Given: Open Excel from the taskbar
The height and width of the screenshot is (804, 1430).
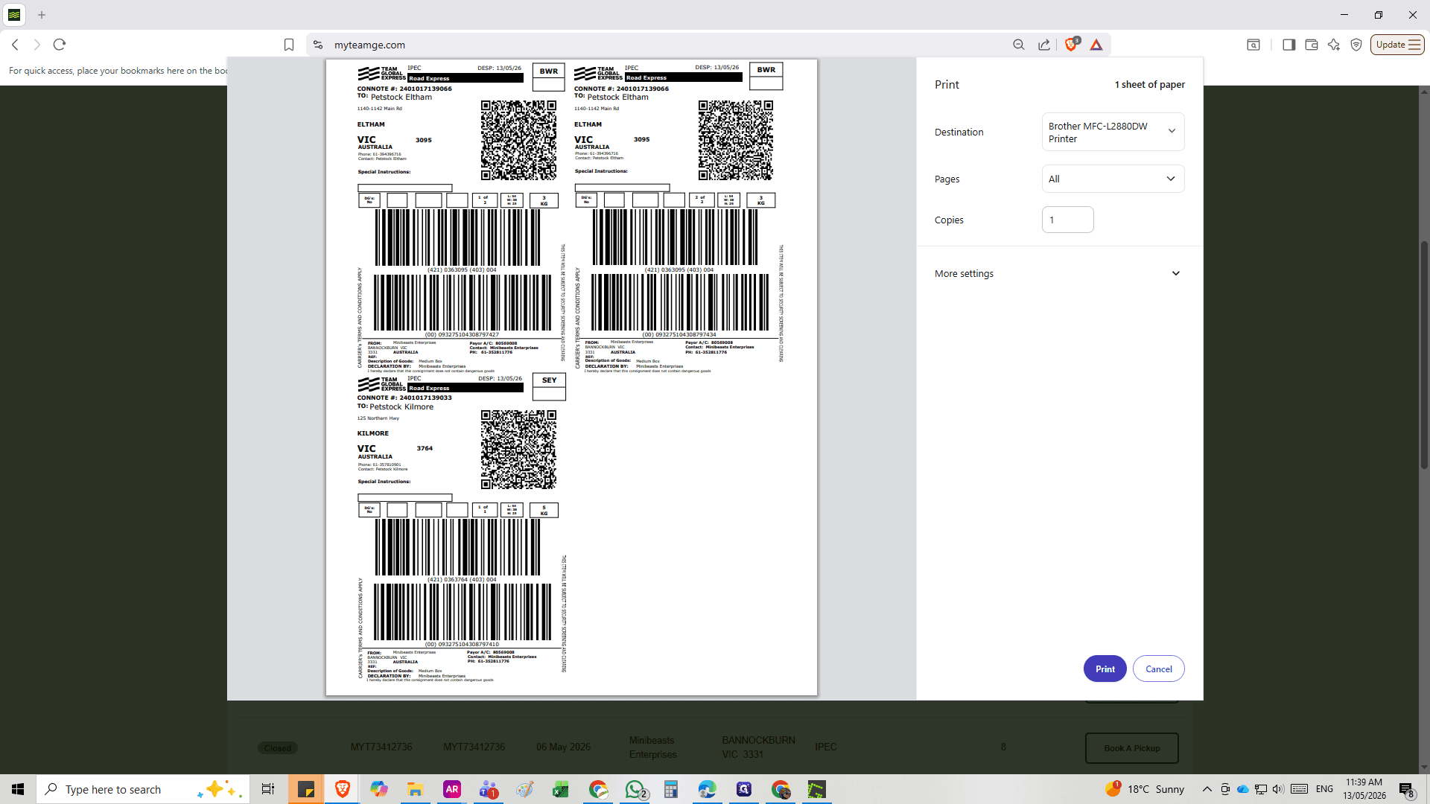Looking at the screenshot, I should [561, 789].
